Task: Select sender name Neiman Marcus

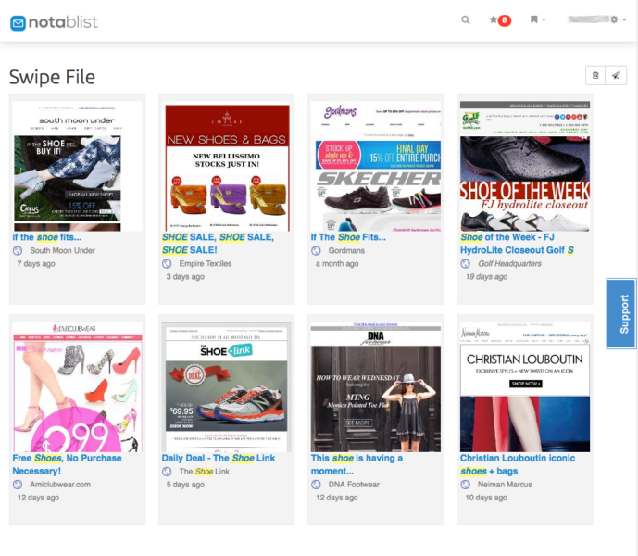Action: click(x=505, y=485)
